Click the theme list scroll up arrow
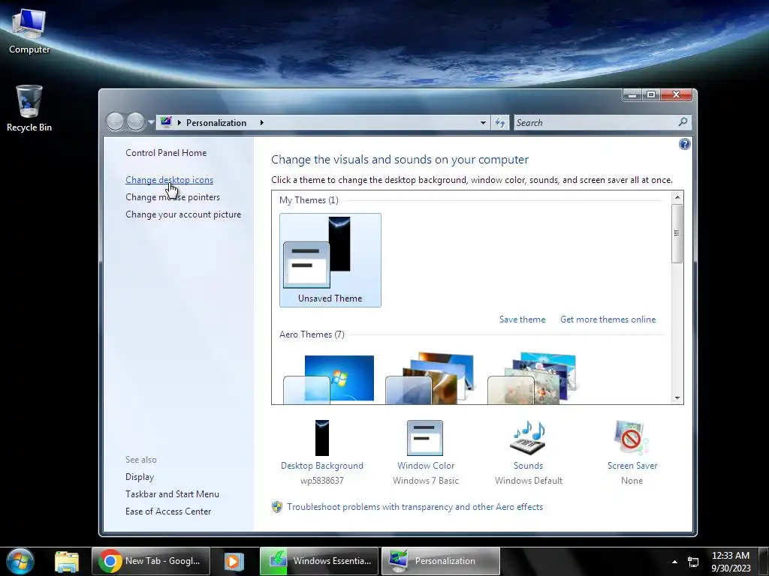The image size is (769, 576). 677,197
